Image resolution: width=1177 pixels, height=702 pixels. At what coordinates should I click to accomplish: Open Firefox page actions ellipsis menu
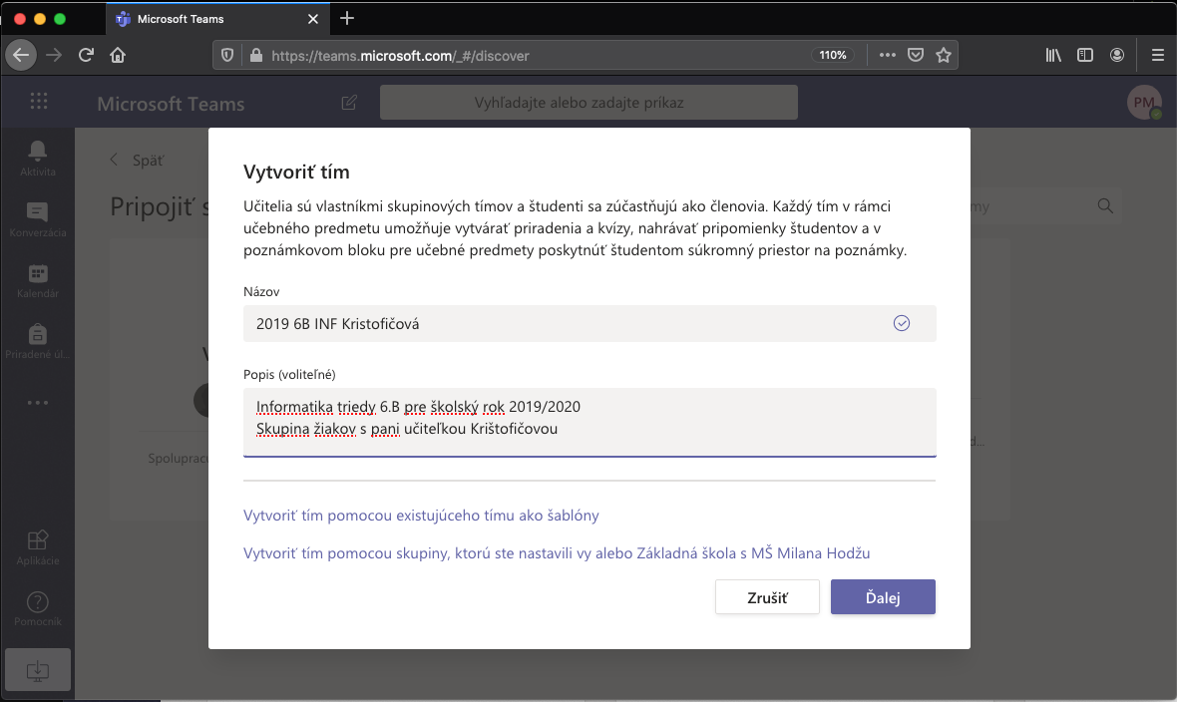887,56
